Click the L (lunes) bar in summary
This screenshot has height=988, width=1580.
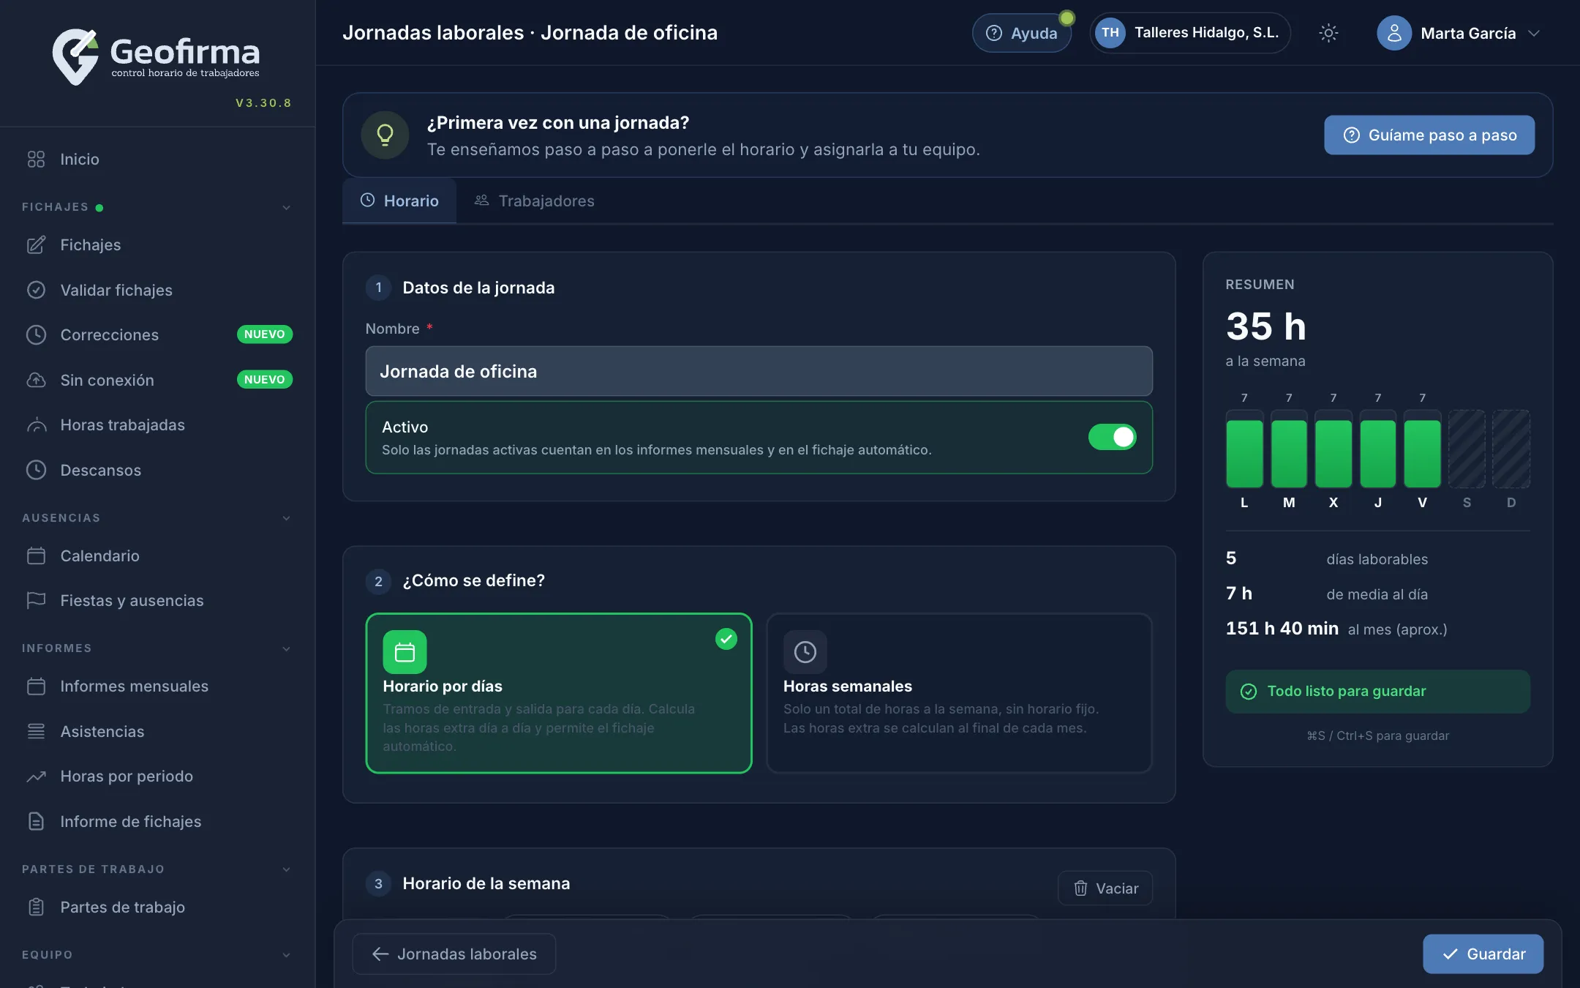click(1244, 450)
